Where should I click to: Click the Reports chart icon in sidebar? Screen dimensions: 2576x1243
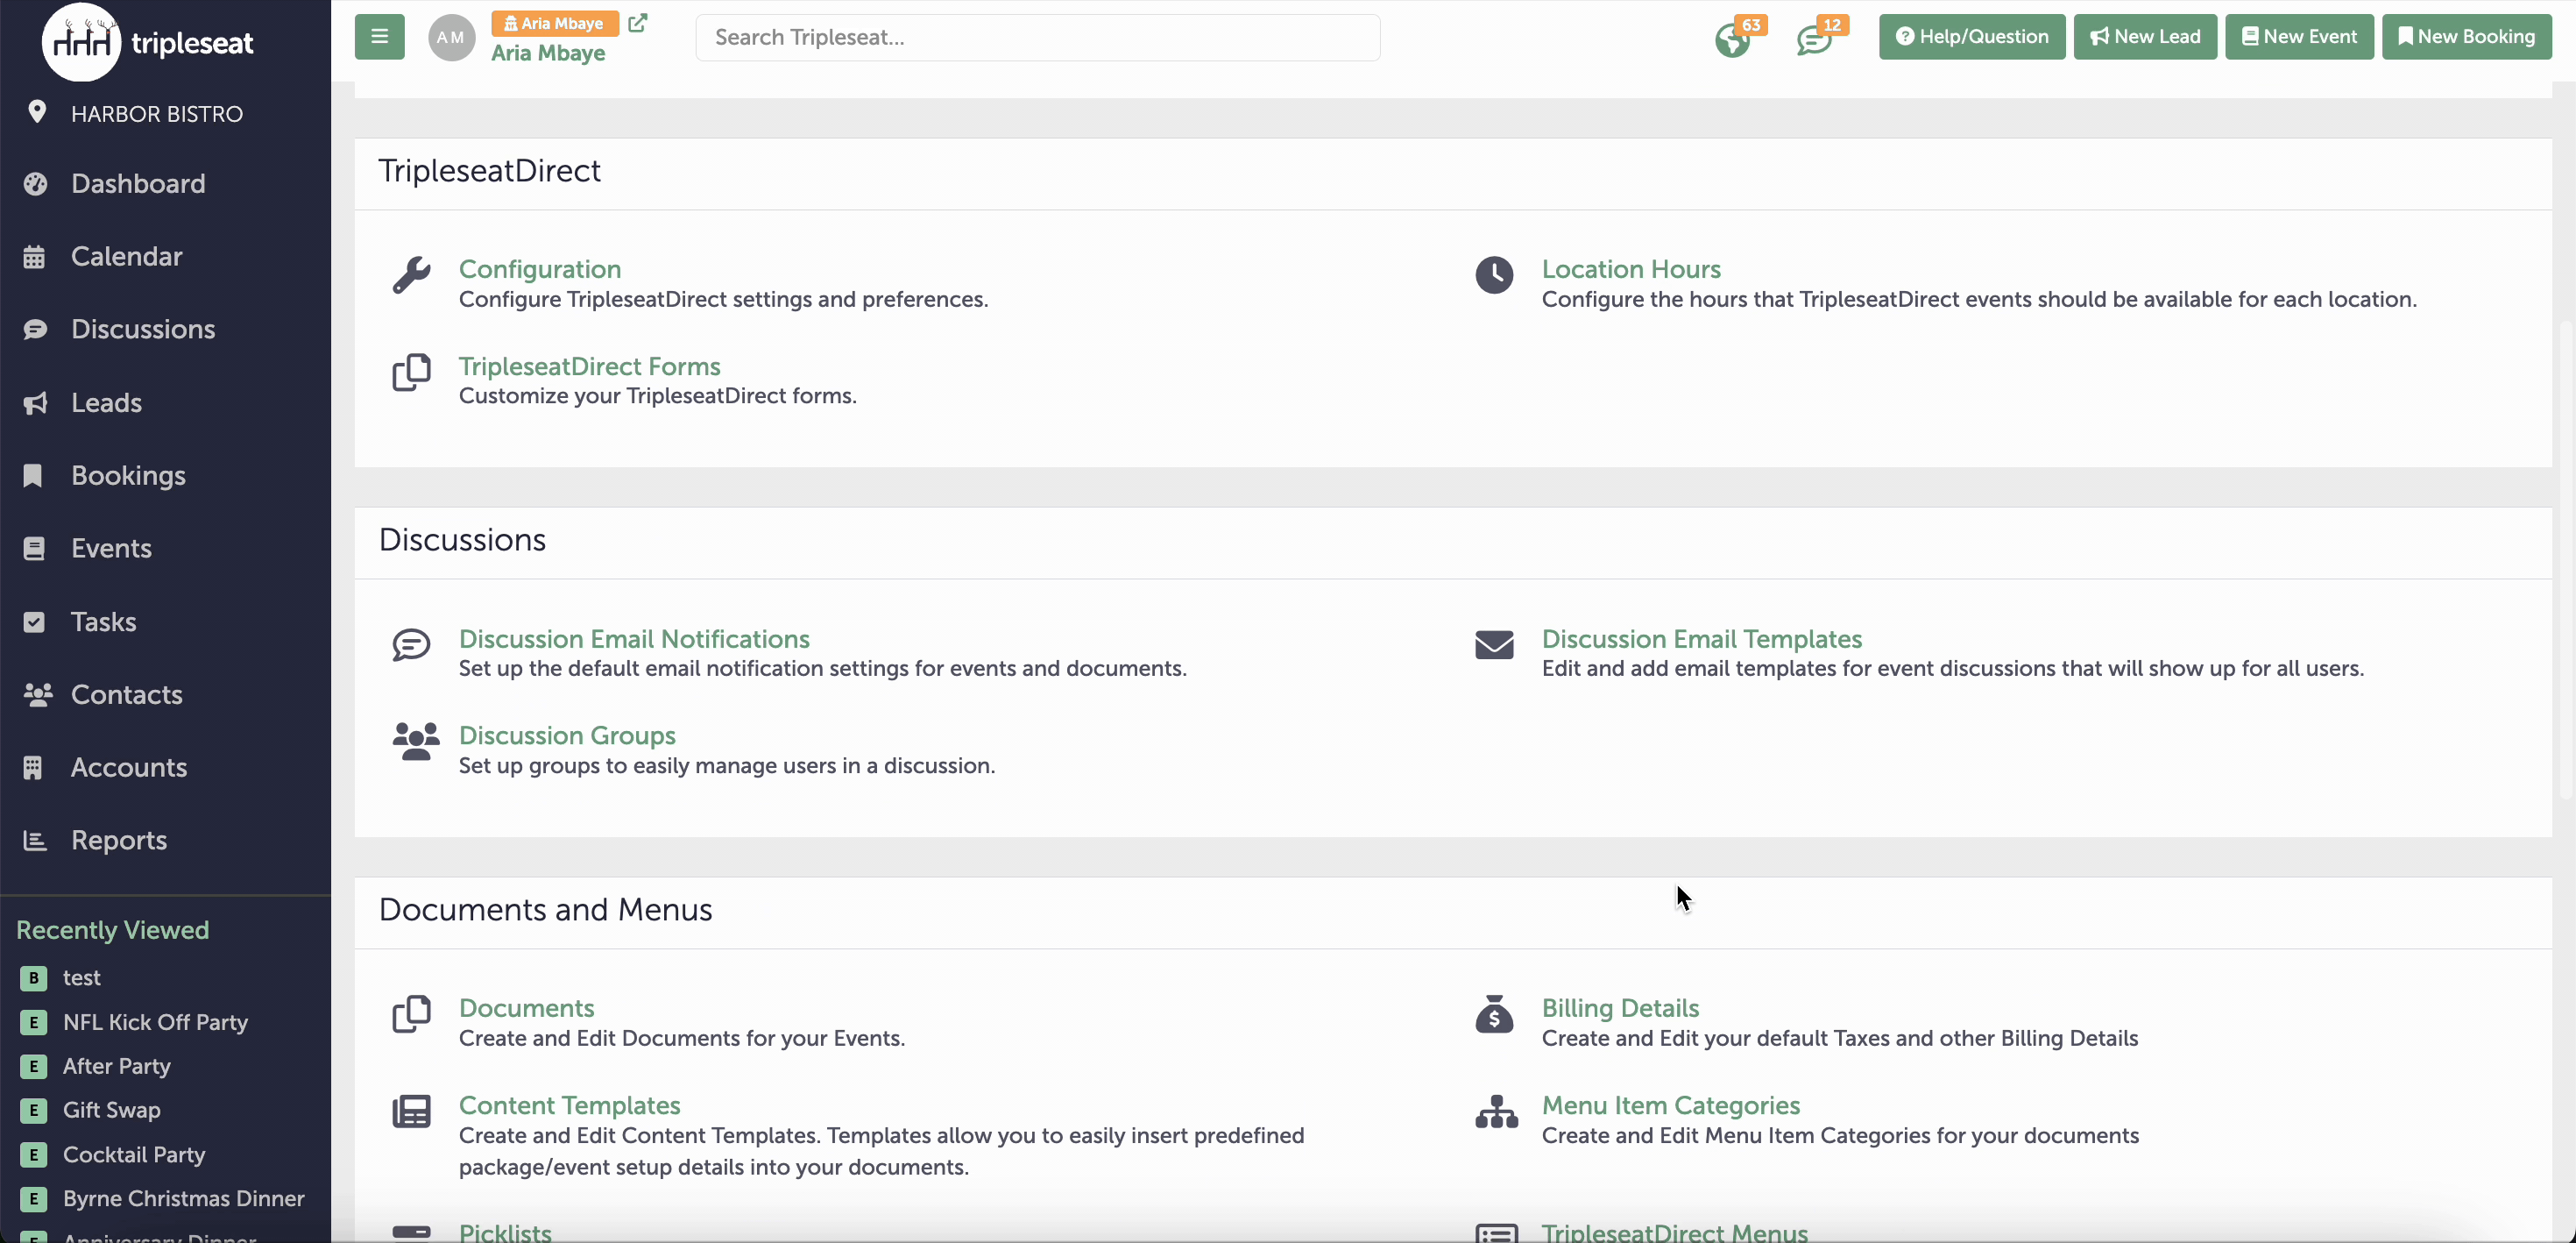(35, 841)
